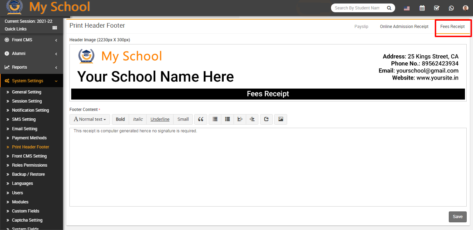This screenshot has width=473, height=230.
Task: Switch to the Payslip tab
Action: click(x=361, y=27)
